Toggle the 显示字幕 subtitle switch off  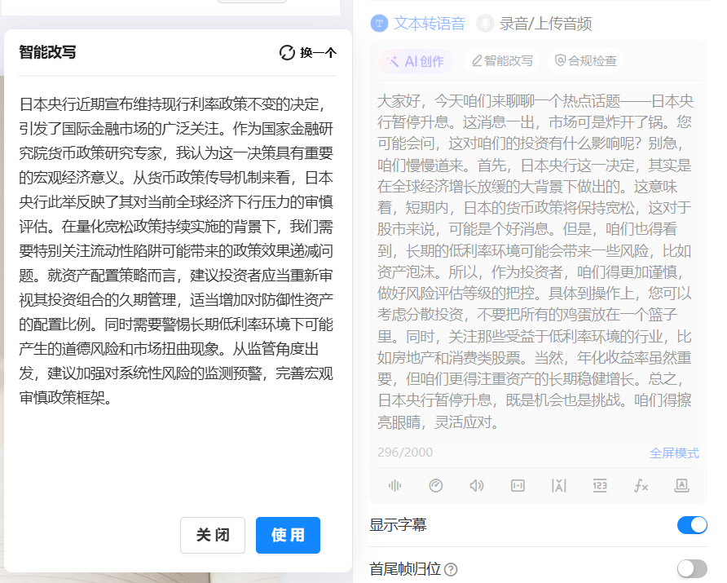[692, 525]
